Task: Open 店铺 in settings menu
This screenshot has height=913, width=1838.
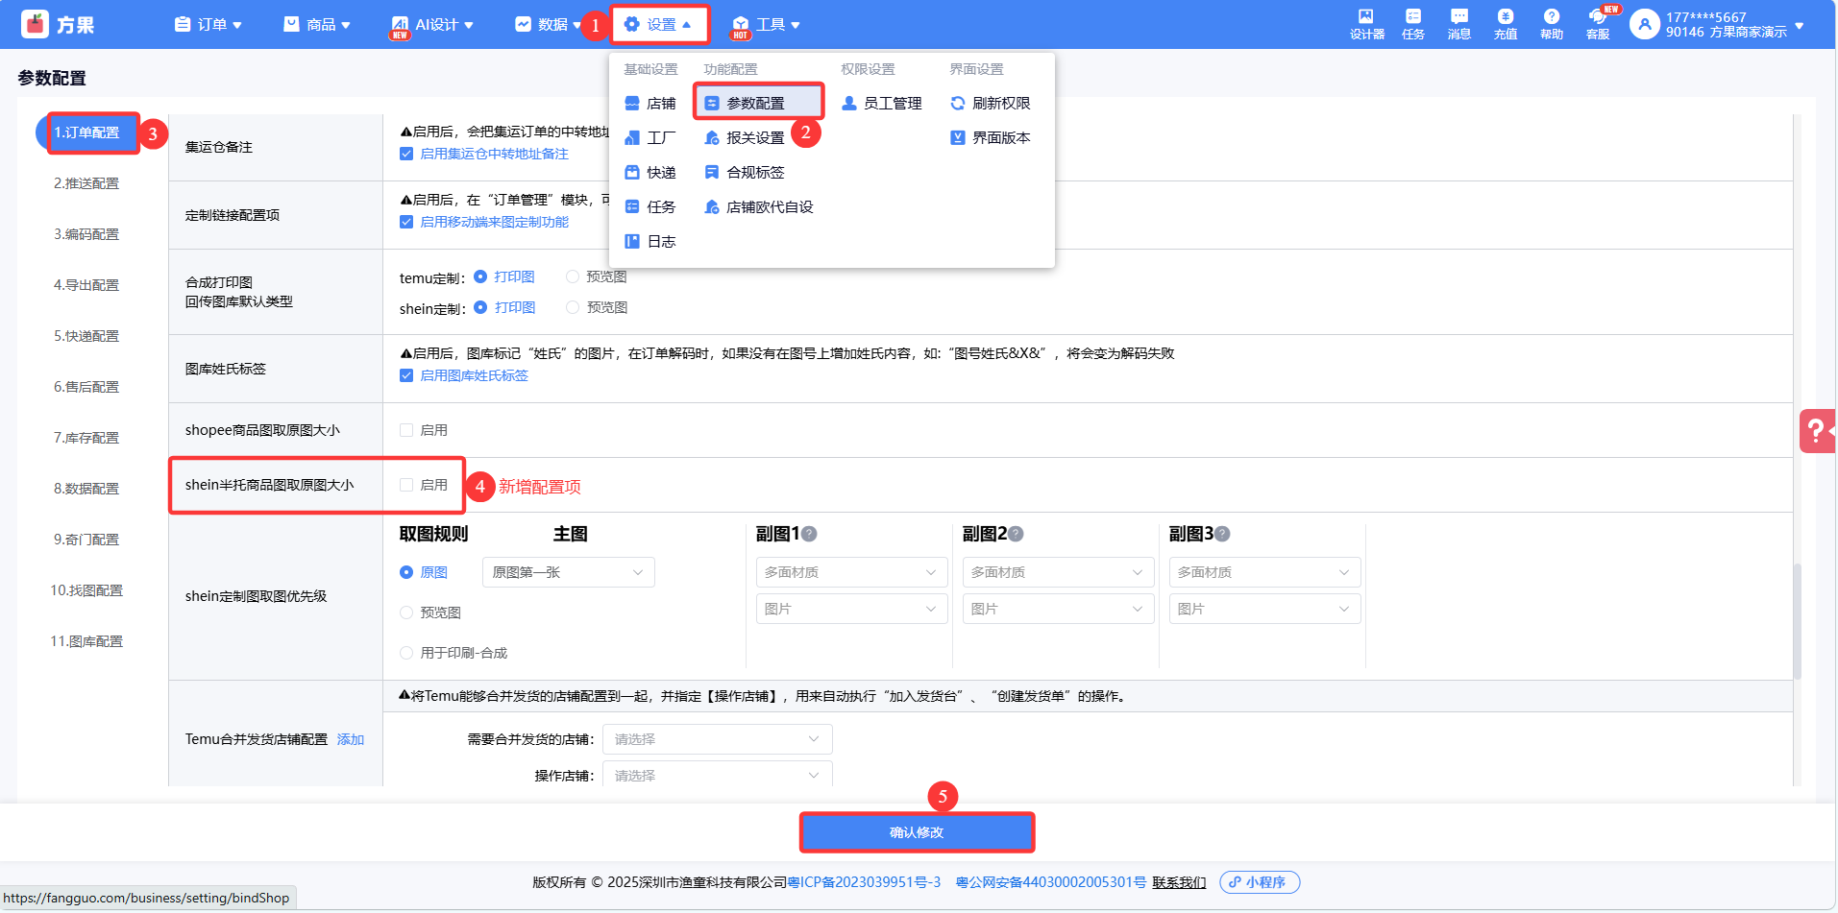Action: tap(650, 104)
